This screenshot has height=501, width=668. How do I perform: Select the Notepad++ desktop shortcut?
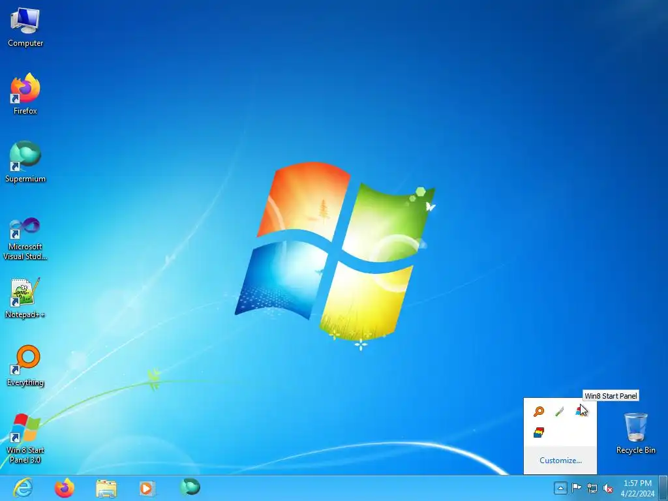[x=25, y=298]
